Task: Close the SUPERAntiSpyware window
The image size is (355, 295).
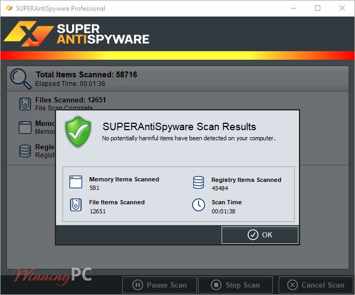Action: pos(342,9)
